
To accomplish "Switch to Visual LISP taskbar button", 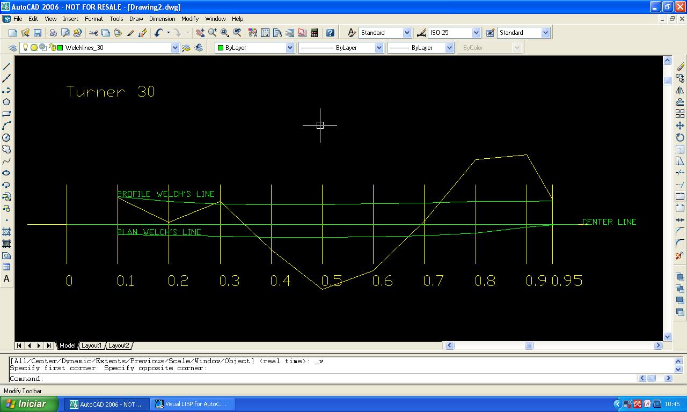I will [x=191, y=404].
